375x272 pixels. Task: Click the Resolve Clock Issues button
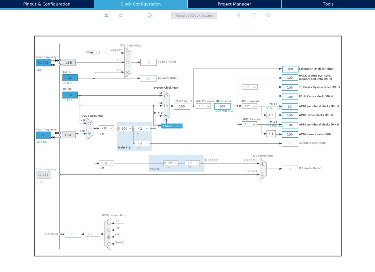(194, 16)
